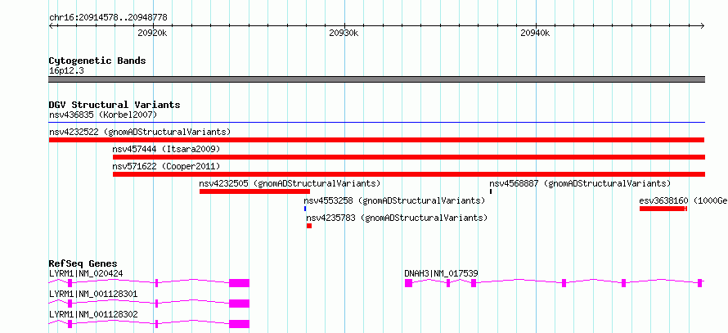Click the nsv436835 (Korbel2007) variant label
Viewport: 728px width, 333px height.
(x=103, y=115)
